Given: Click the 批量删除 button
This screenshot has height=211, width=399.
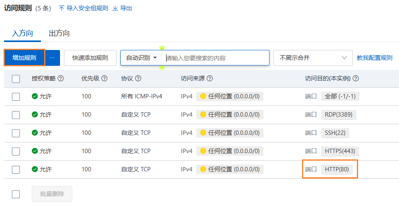Looking at the screenshot, I should pyautogui.click(x=52, y=194).
